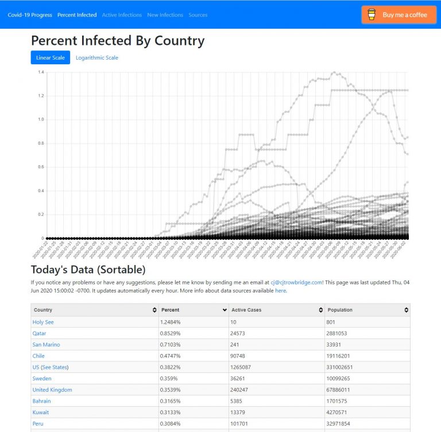The width and height of the screenshot is (441, 432).
Task: Sort by Active Cases arrows icon
Action: (x=320, y=310)
